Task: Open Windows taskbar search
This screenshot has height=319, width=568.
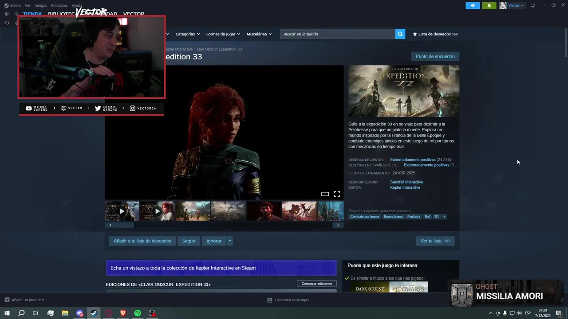Action: coord(21,313)
